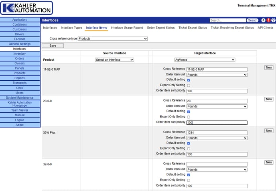Open Inventory in the sidebar

coord(20,54)
